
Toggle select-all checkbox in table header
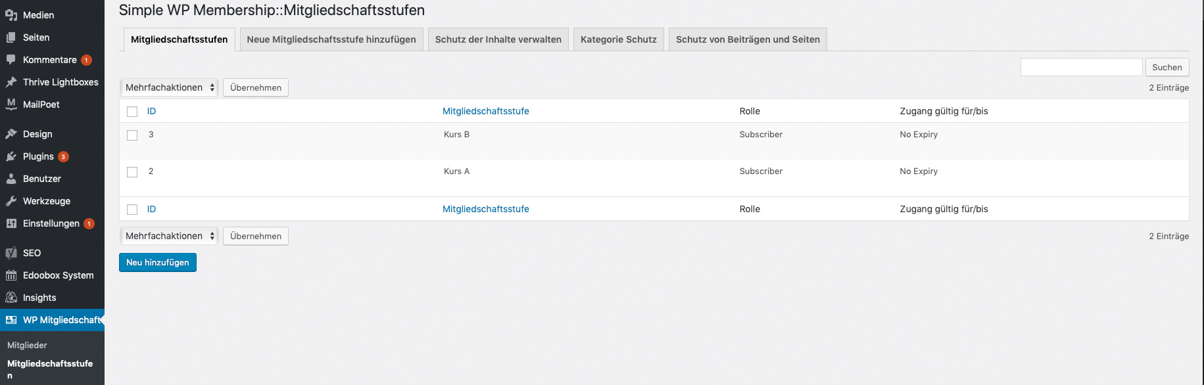[132, 112]
